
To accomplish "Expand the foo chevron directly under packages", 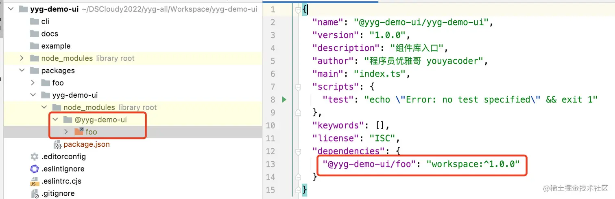I will pyautogui.click(x=33, y=83).
